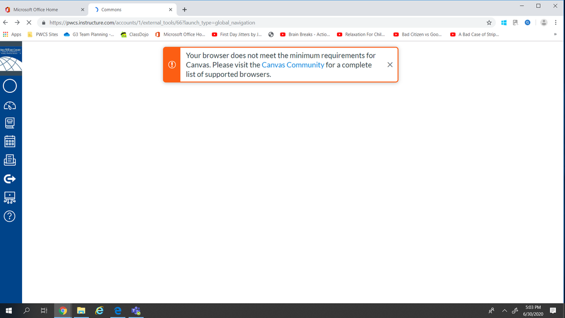
Task: Launch Microsoft Edge from the taskbar
Action: (118, 311)
